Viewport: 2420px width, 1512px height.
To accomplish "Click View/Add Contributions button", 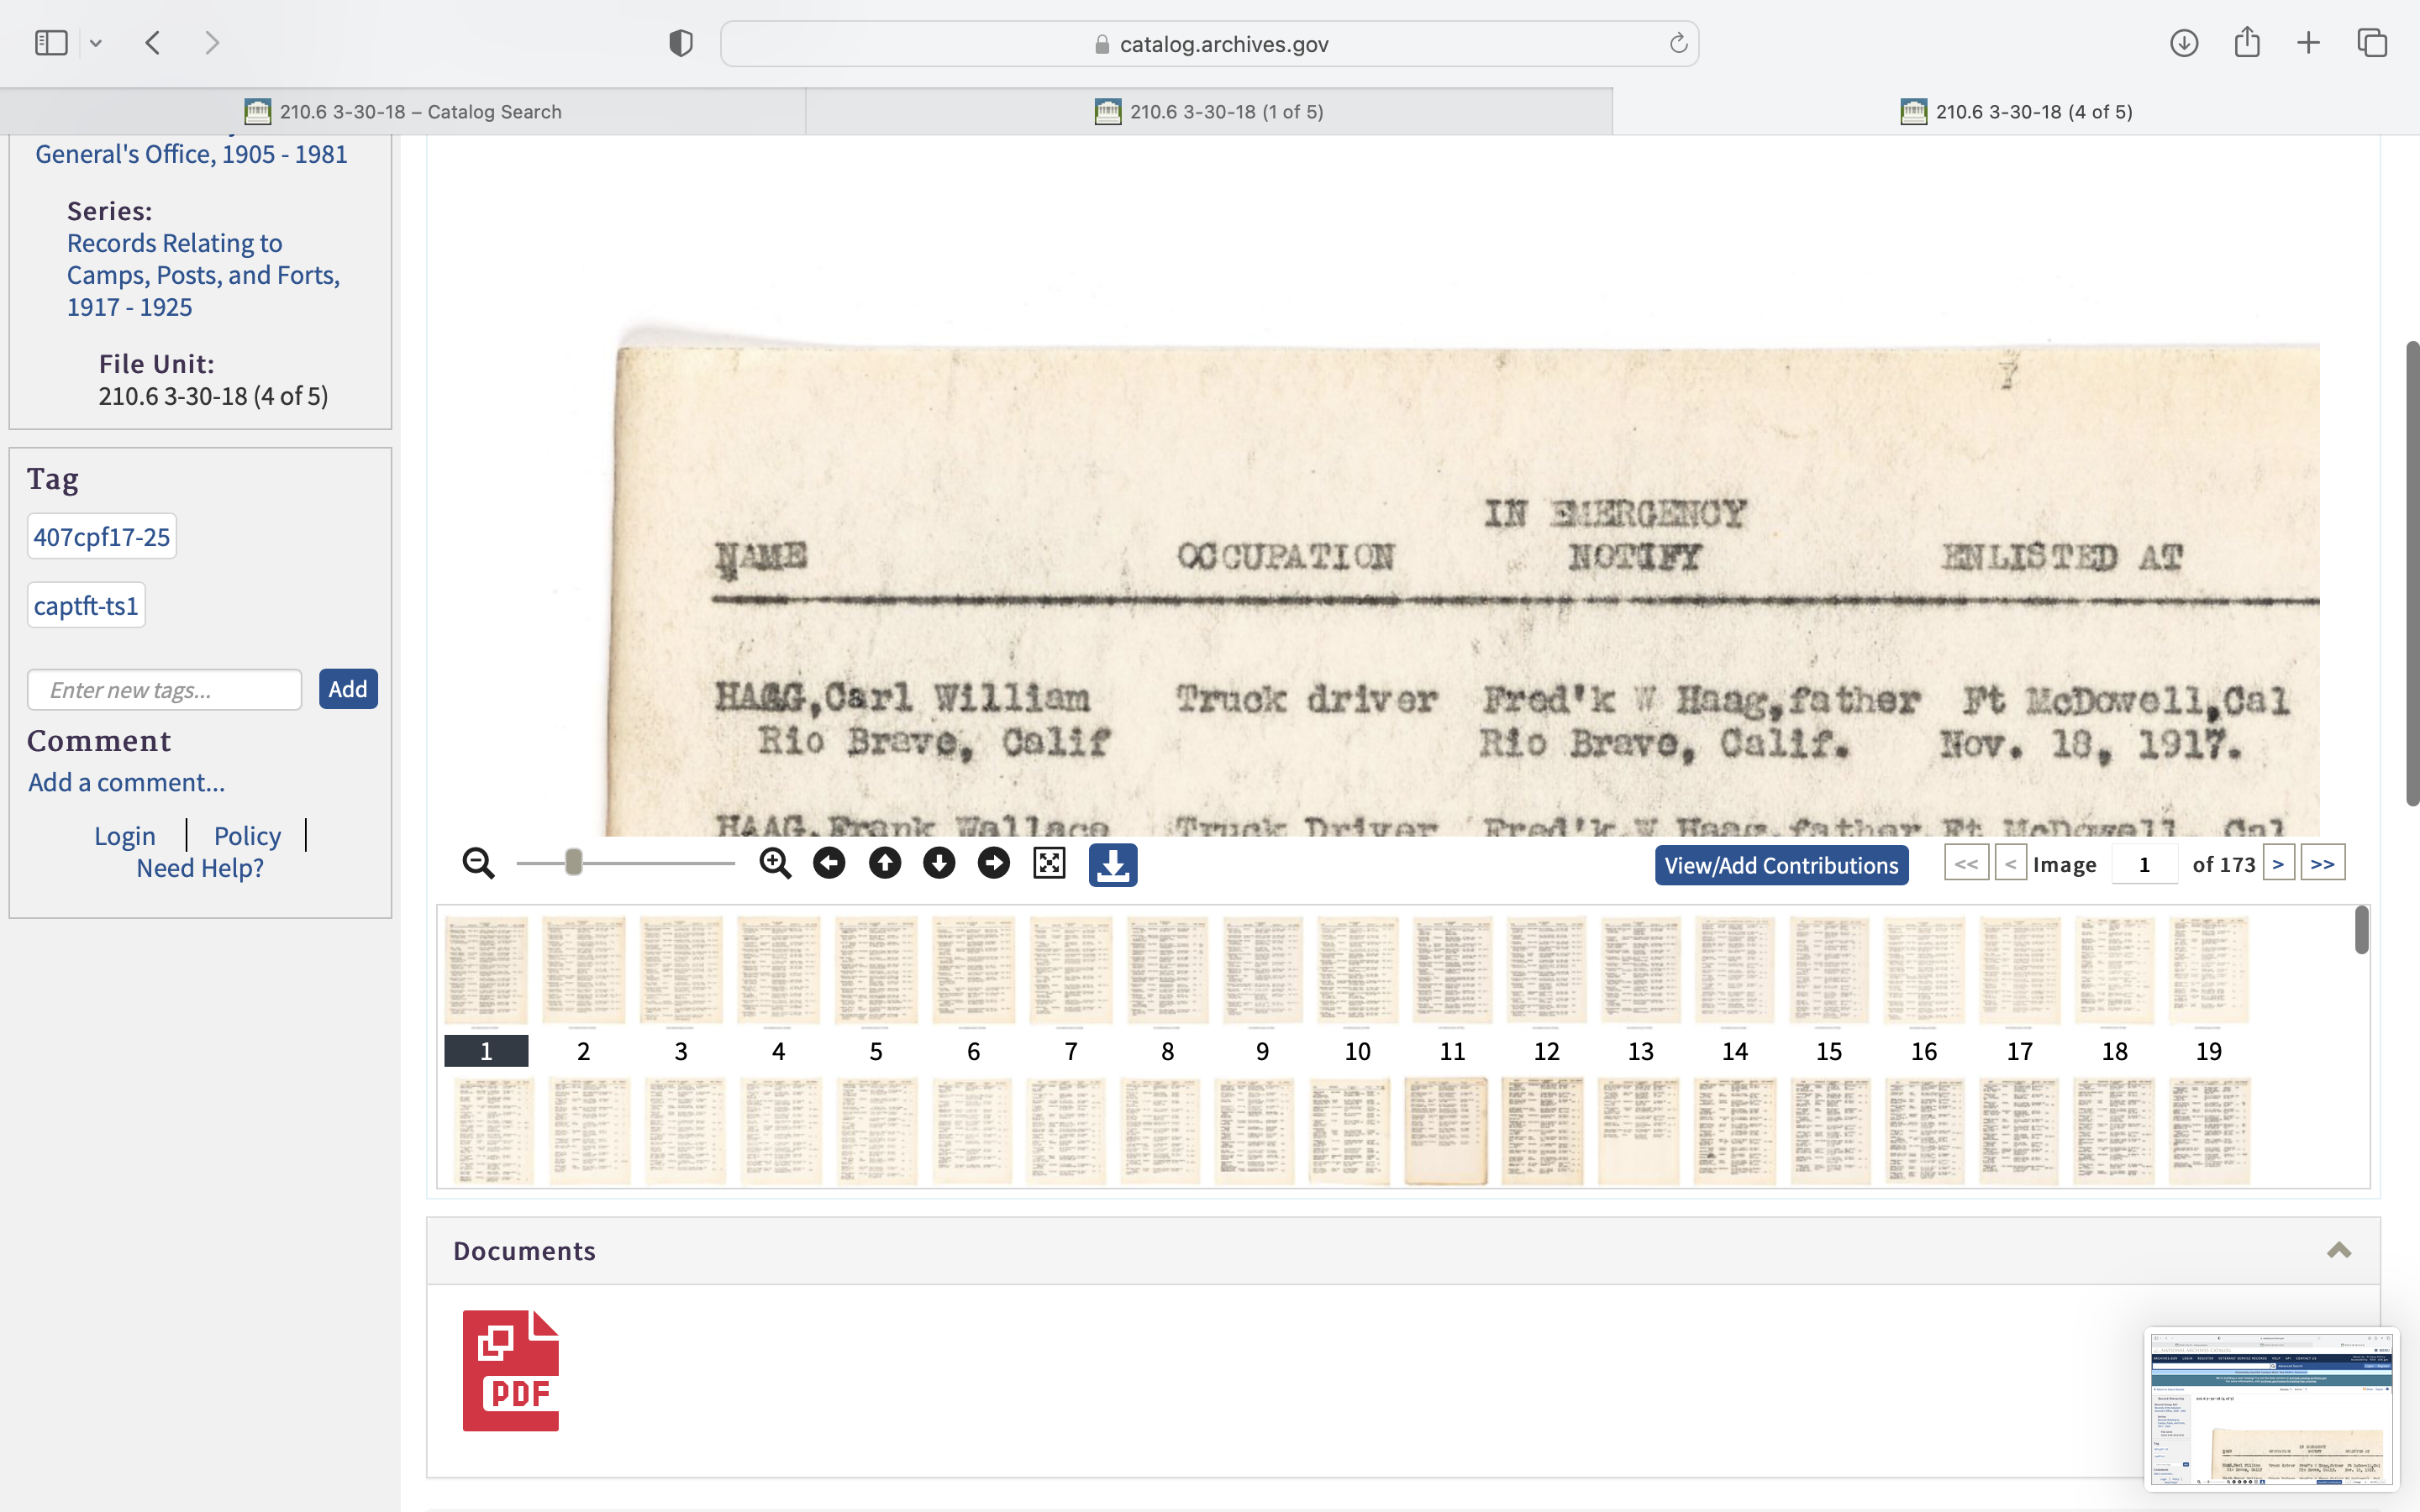I will pos(1780,865).
